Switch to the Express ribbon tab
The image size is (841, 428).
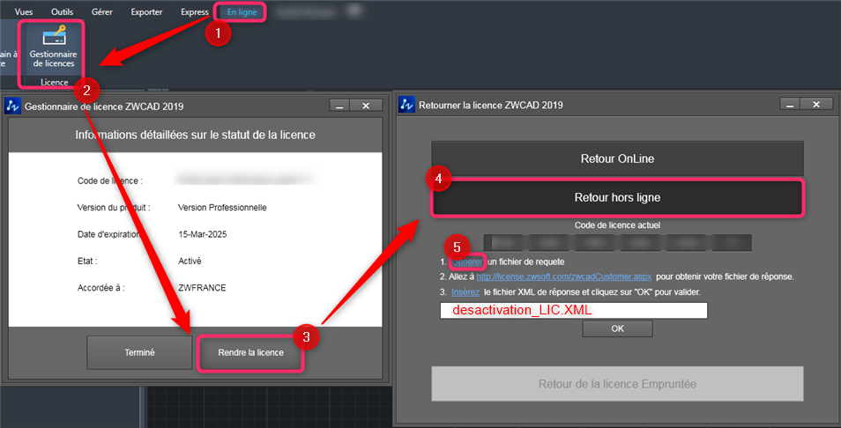tap(194, 11)
